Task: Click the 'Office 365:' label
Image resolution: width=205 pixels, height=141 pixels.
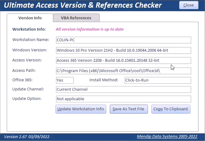Action: click(22, 80)
